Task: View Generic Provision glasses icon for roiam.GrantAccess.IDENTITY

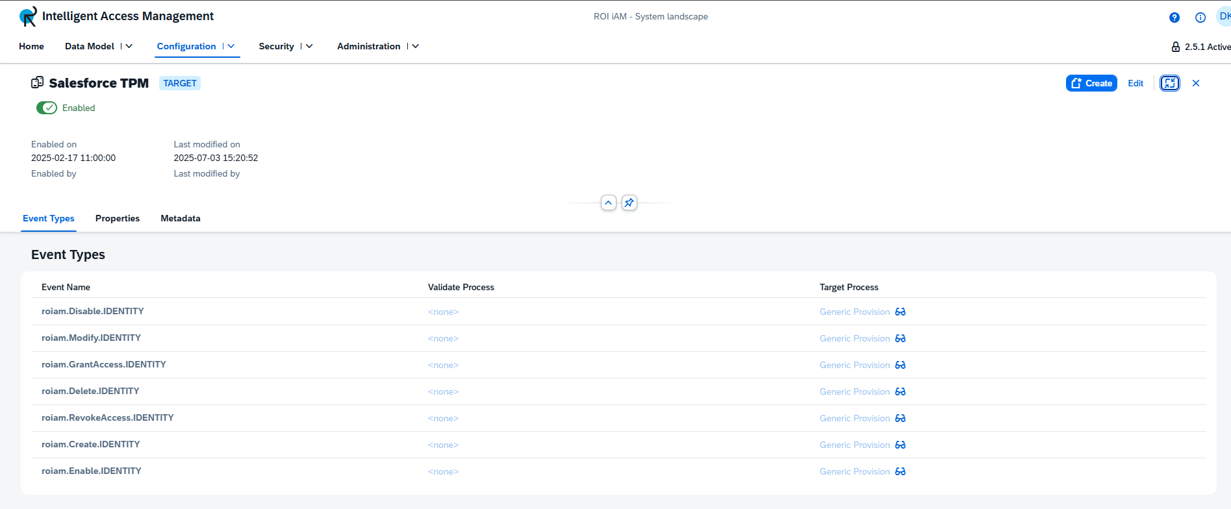Action: [x=900, y=365]
